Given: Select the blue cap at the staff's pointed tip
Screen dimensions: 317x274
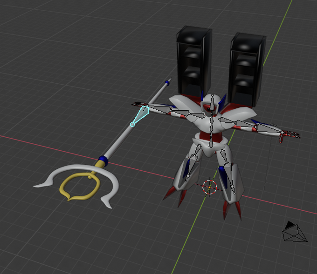Looking at the screenshot, I should (167, 82).
